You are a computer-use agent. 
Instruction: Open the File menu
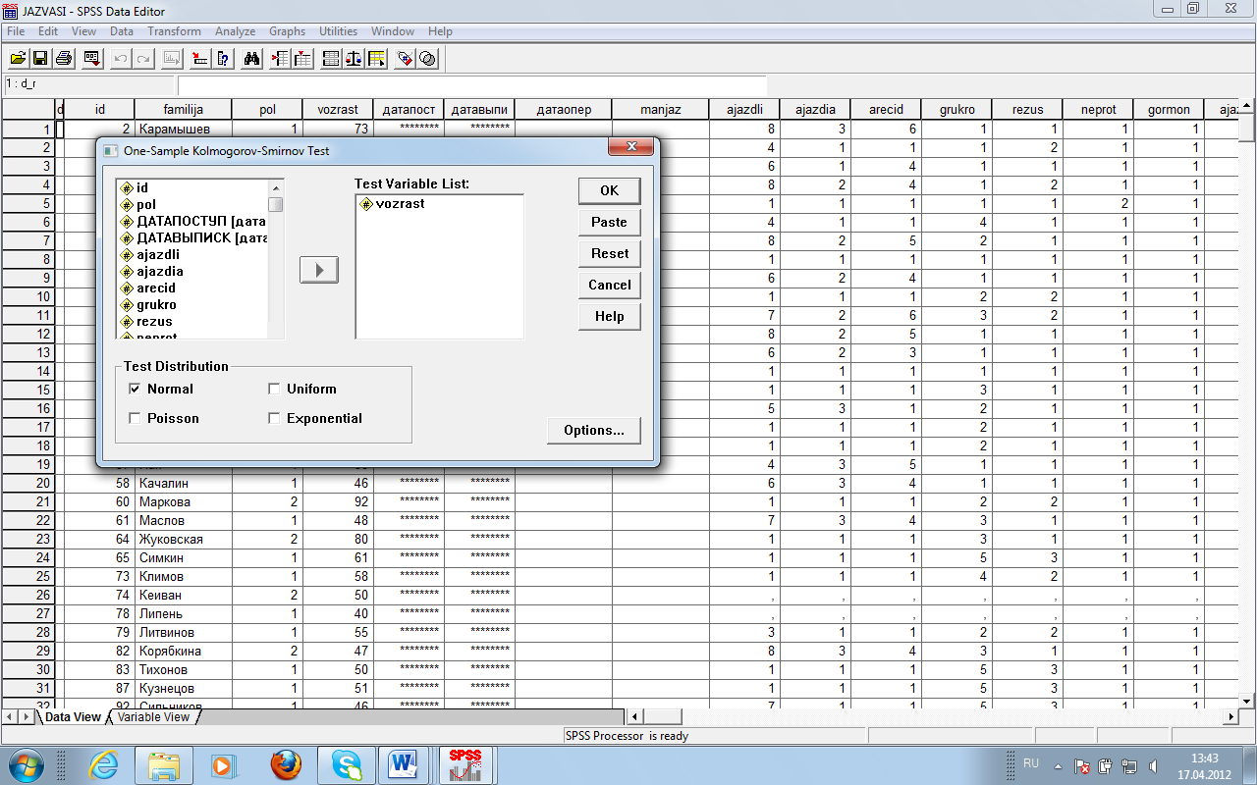tap(16, 31)
